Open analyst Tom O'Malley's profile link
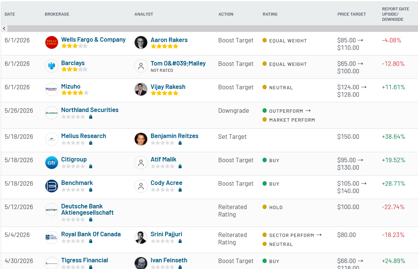 pos(178,64)
